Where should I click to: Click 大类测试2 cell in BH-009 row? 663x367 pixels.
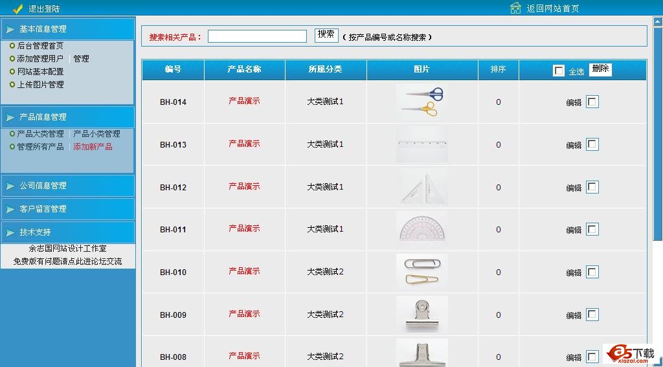coord(325,315)
